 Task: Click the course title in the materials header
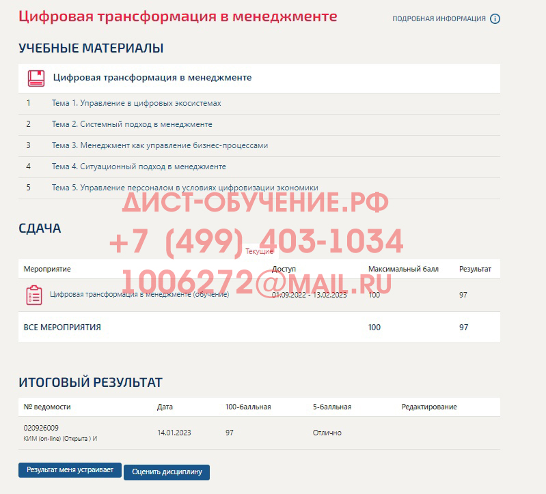coord(152,78)
